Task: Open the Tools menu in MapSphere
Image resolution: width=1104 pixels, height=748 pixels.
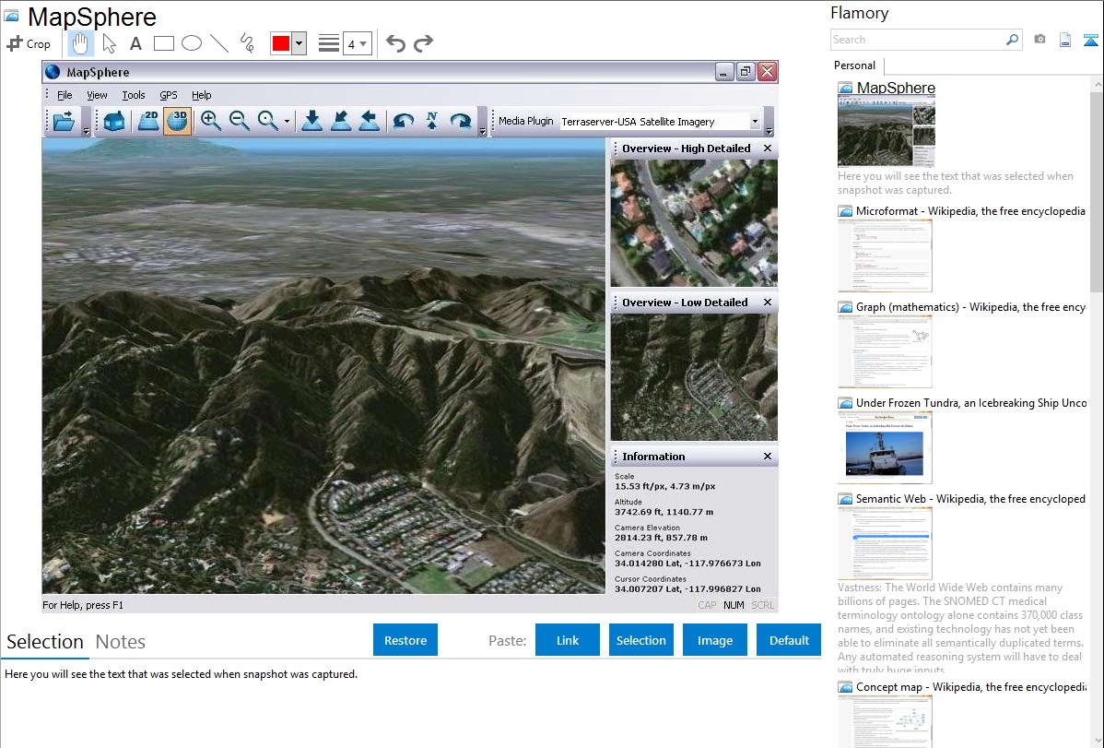Action: (x=133, y=95)
